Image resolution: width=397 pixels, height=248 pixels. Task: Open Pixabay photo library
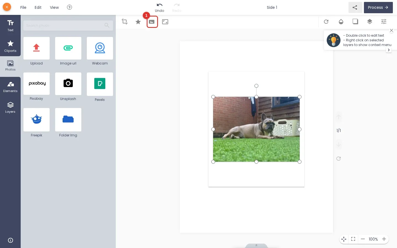pyautogui.click(x=36, y=83)
